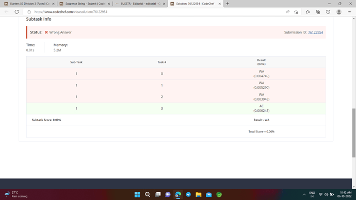Open browser Collections
The image size is (356, 200).
click(x=318, y=12)
